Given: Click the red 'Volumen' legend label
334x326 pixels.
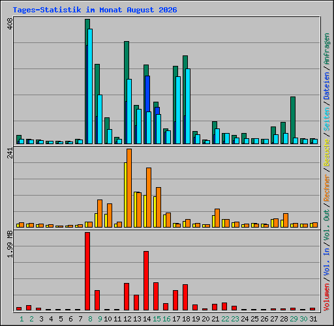Looking at the screenshot, I should [x=327, y=297].
